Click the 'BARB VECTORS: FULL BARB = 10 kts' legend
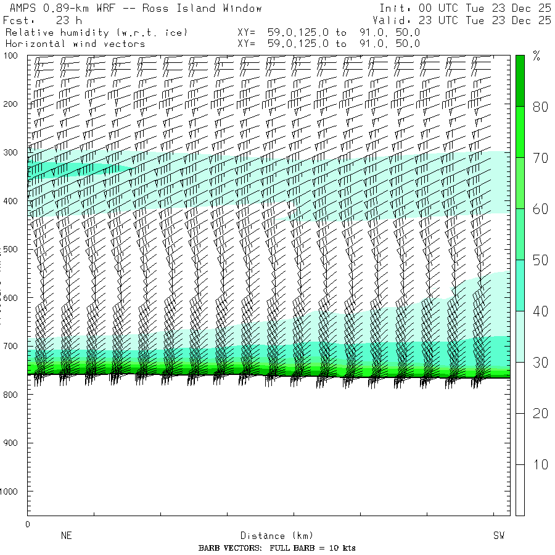555x555 pixels. (277, 548)
